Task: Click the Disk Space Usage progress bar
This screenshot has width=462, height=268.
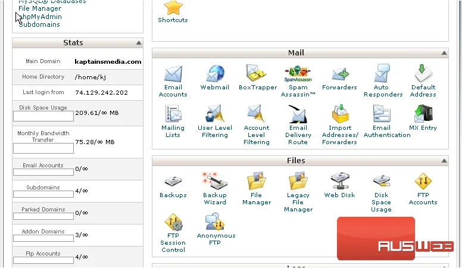Action: [x=43, y=116]
